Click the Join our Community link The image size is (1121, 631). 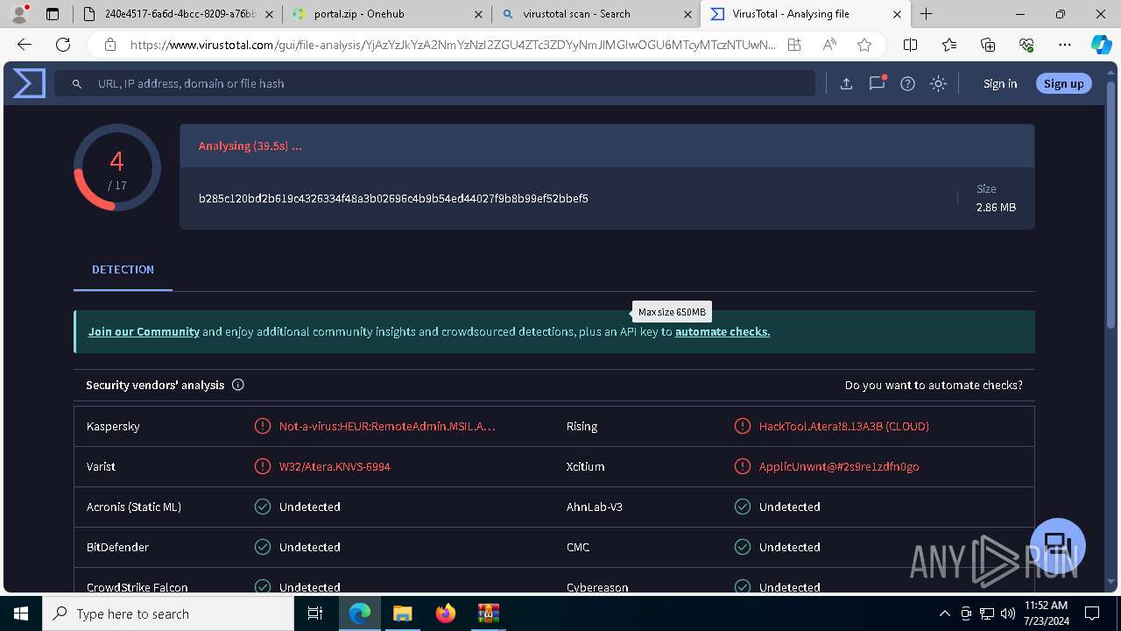144,331
